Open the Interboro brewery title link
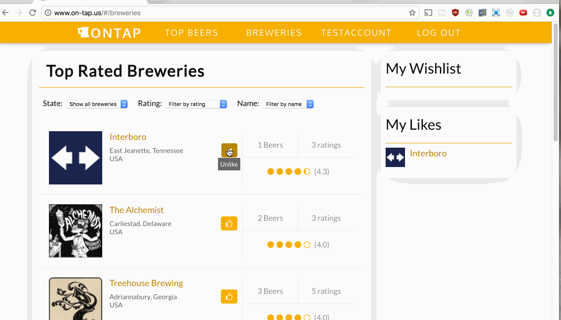Image resolution: width=561 pixels, height=320 pixels. point(128,137)
